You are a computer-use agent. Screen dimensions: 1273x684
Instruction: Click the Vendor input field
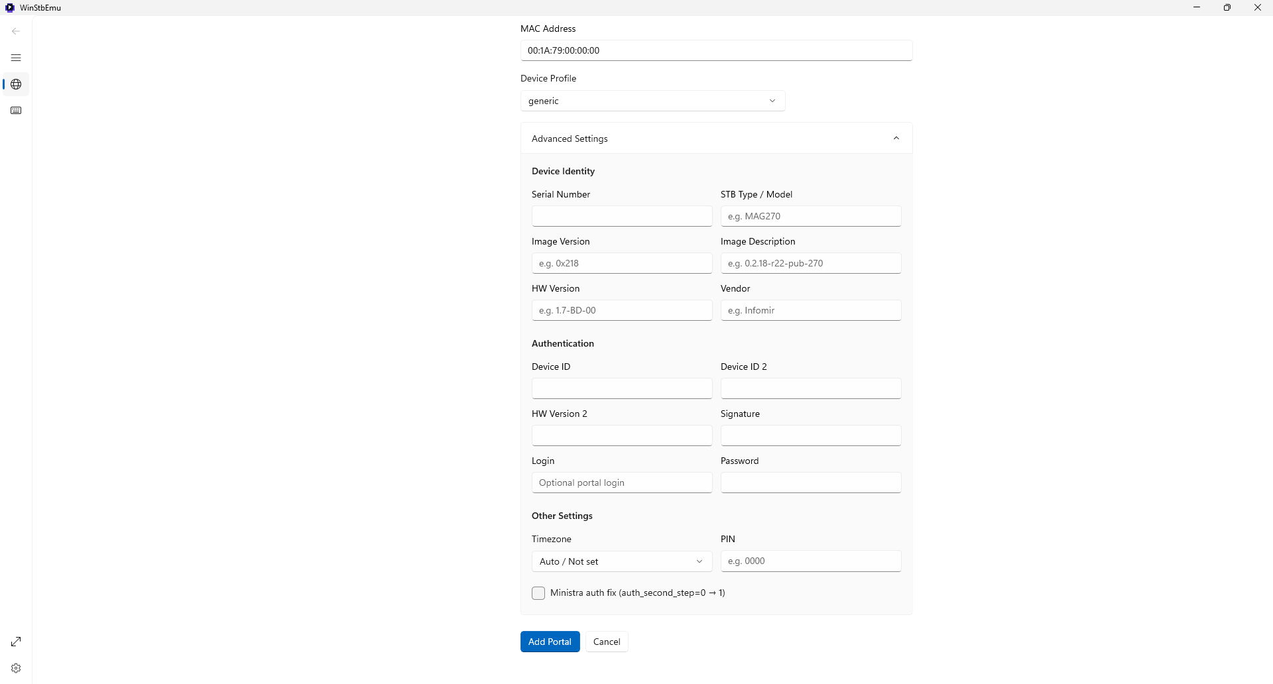[x=811, y=310]
